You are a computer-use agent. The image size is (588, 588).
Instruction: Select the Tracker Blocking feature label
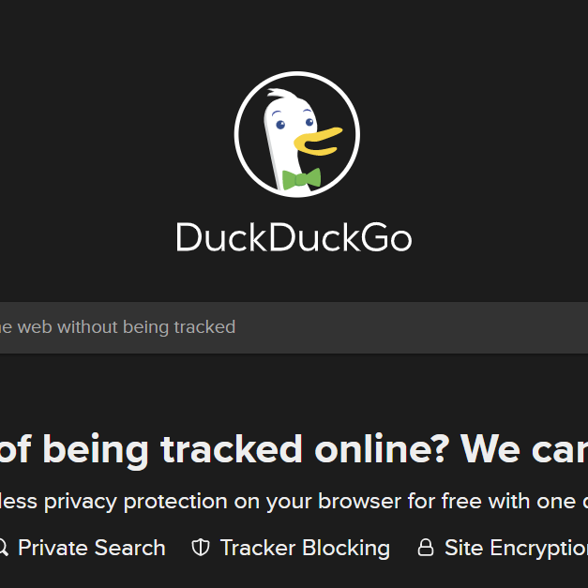[x=305, y=548]
